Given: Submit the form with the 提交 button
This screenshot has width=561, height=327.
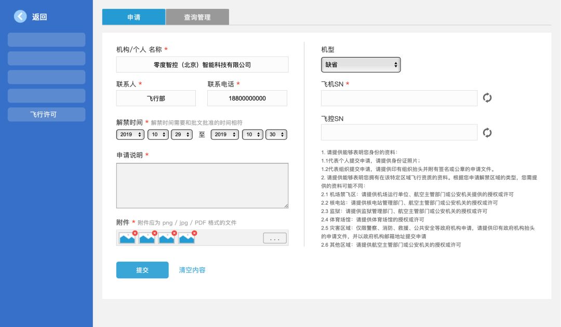Looking at the screenshot, I should click(x=142, y=270).
